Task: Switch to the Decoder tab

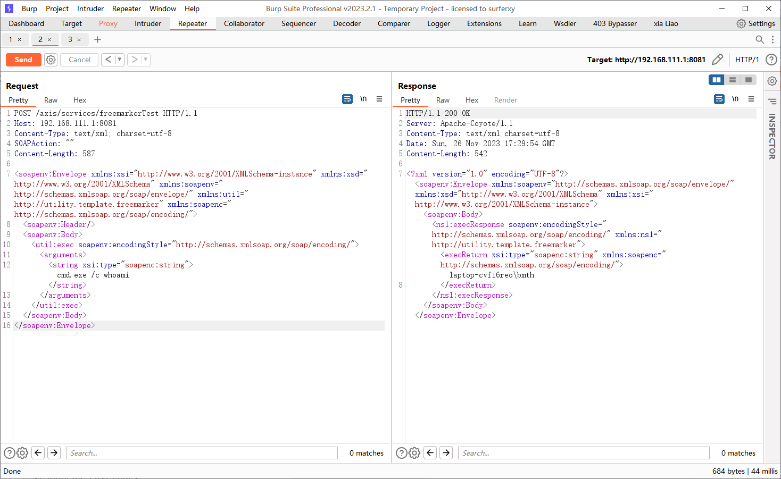Action: [347, 23]
